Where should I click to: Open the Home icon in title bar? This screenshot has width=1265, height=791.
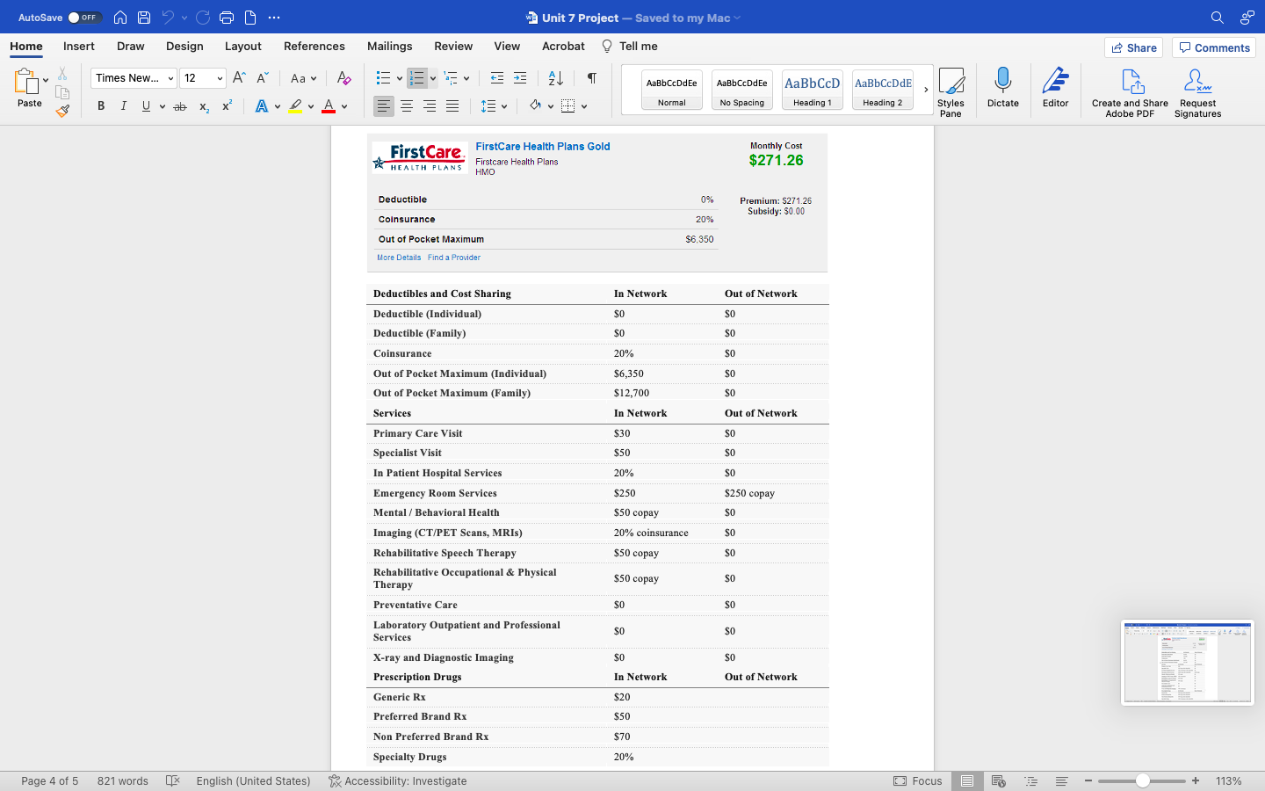[x=120, y=18]
